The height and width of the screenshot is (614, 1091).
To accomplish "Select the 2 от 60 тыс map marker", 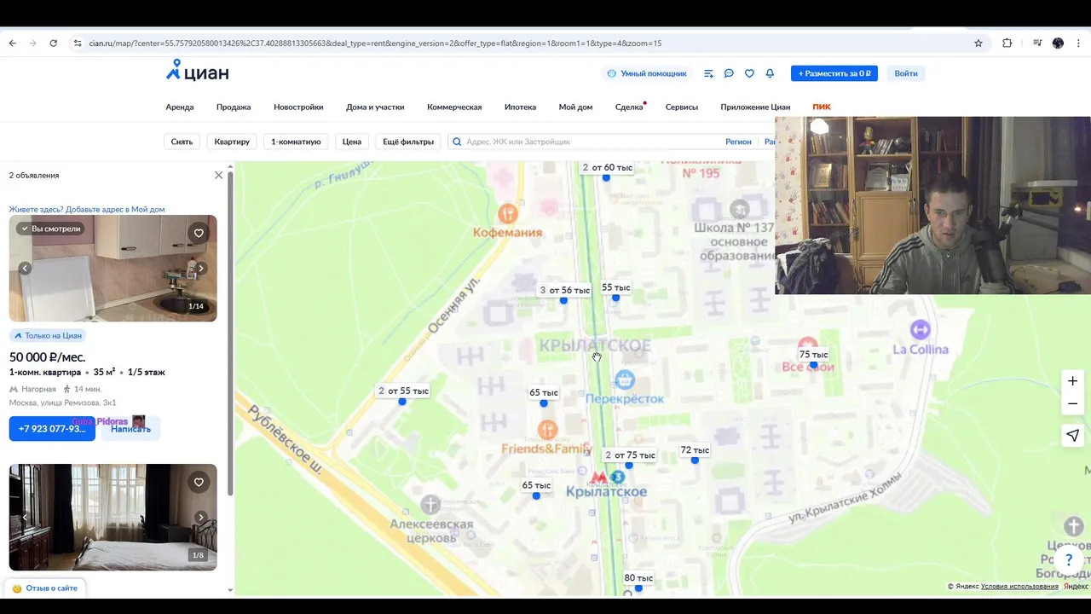I will 608,168.
